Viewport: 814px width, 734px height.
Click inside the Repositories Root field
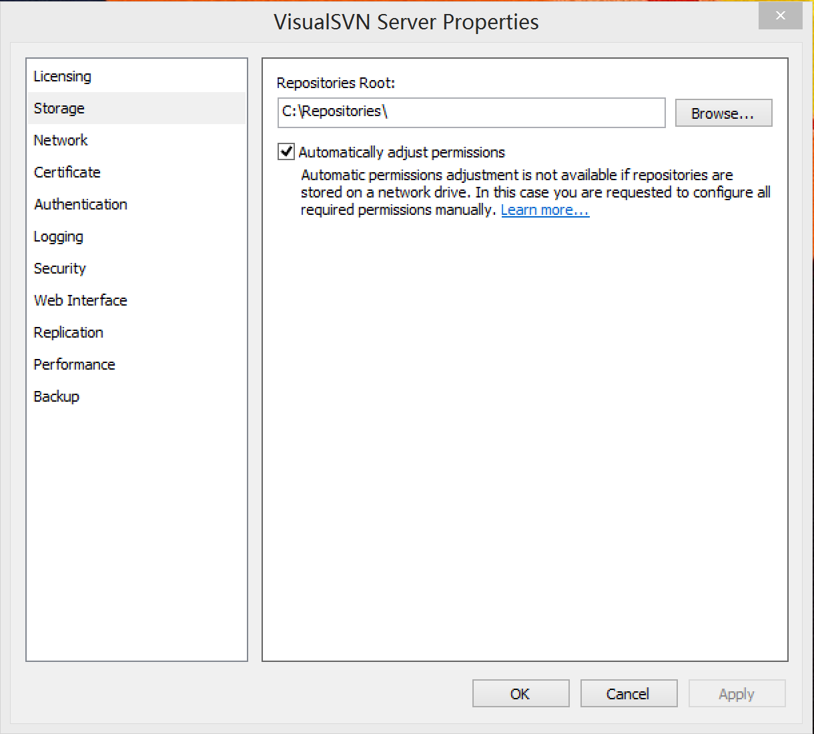point(471,113)
